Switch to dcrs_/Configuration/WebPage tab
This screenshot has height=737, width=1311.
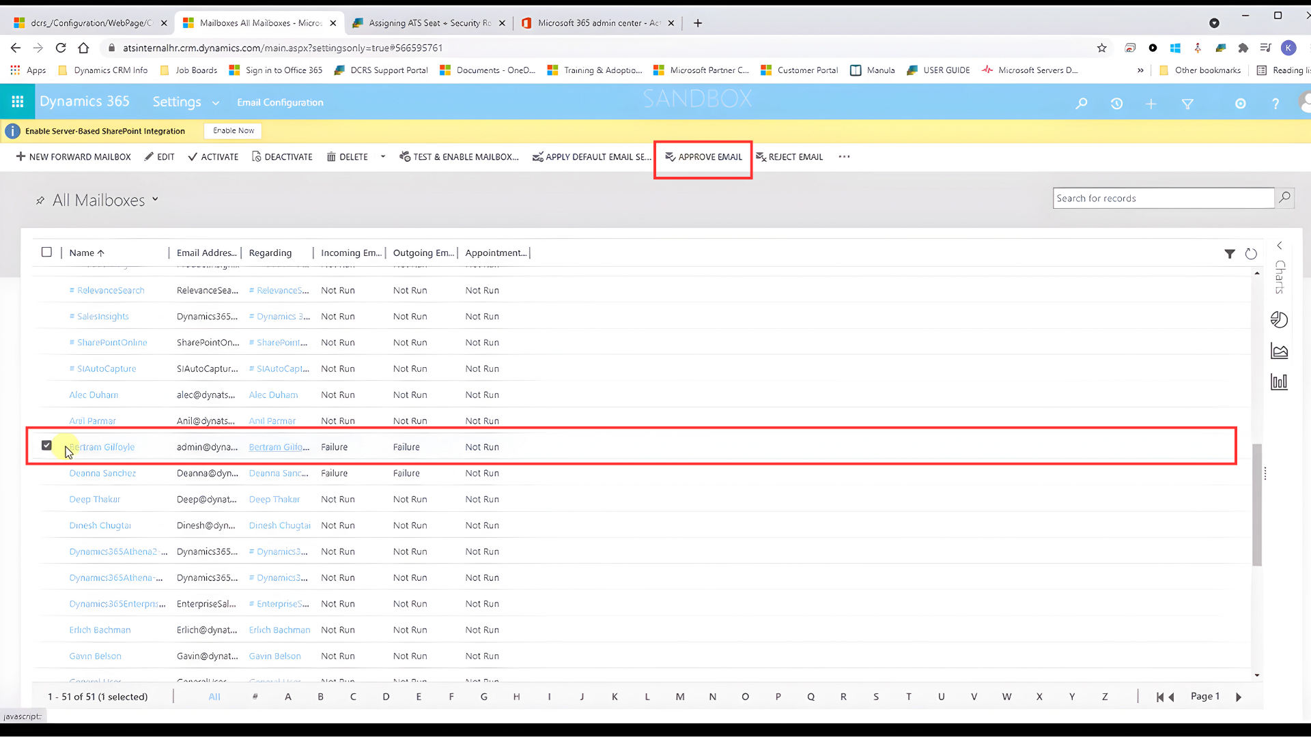[90, 23]
